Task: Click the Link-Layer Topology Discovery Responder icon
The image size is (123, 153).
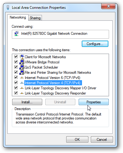Action: click(x=22, y=93)
